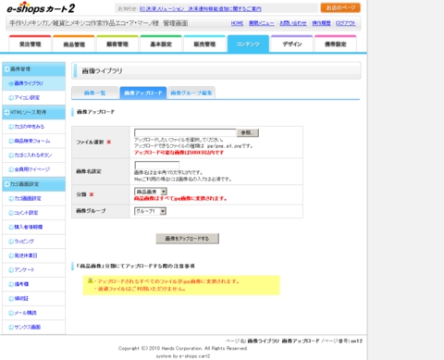Select the highlighted コンテンツ main tab
Screen dimensions: 444x360
click(248, 43)
